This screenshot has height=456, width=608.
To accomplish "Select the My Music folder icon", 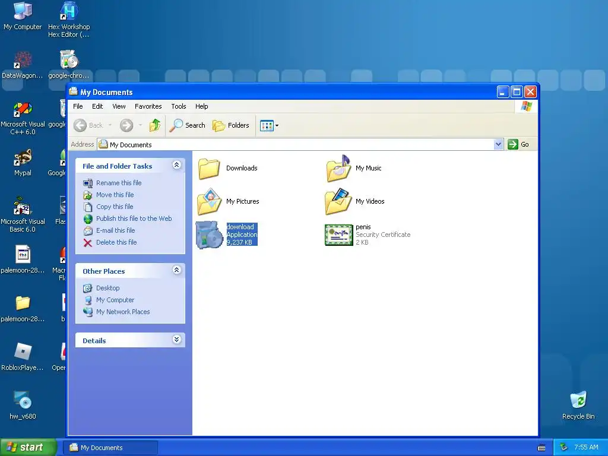I will coord(338,168).
